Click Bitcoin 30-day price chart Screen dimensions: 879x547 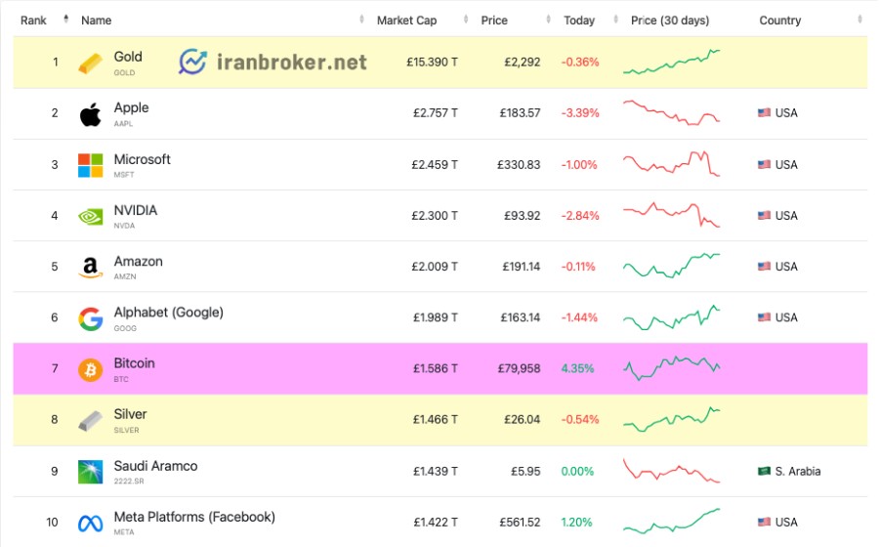coord(671,368)
